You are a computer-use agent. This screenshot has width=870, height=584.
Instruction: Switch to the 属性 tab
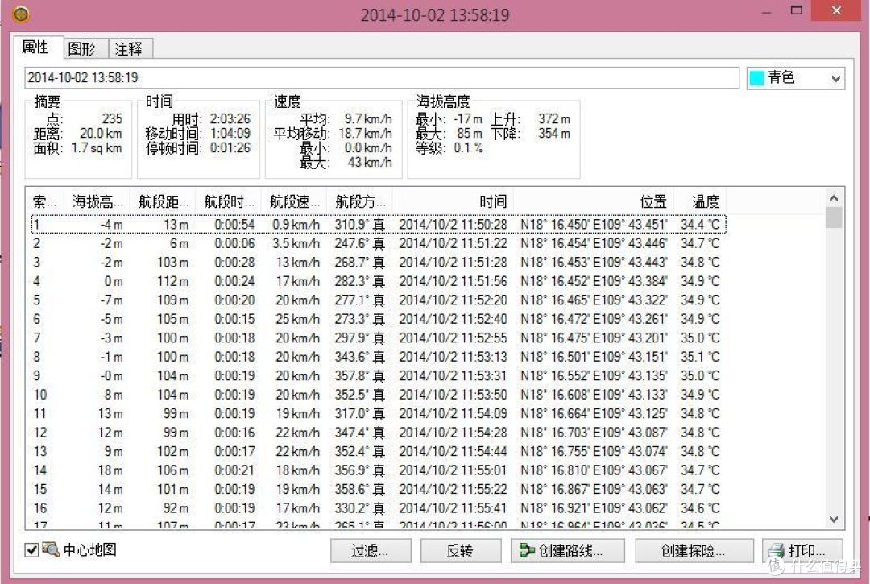coord(35,48)
